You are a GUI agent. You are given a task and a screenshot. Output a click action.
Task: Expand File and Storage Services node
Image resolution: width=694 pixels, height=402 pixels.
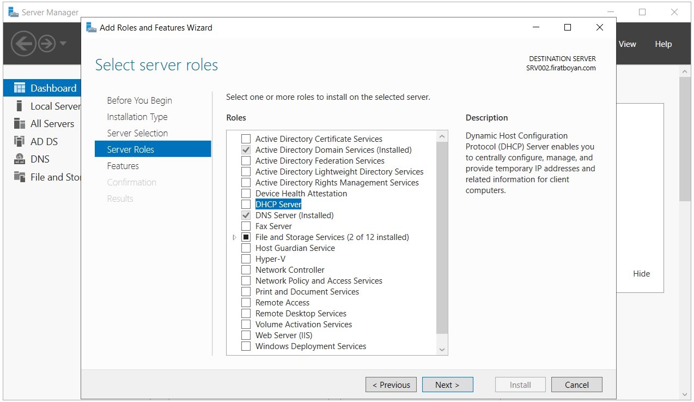235,237
